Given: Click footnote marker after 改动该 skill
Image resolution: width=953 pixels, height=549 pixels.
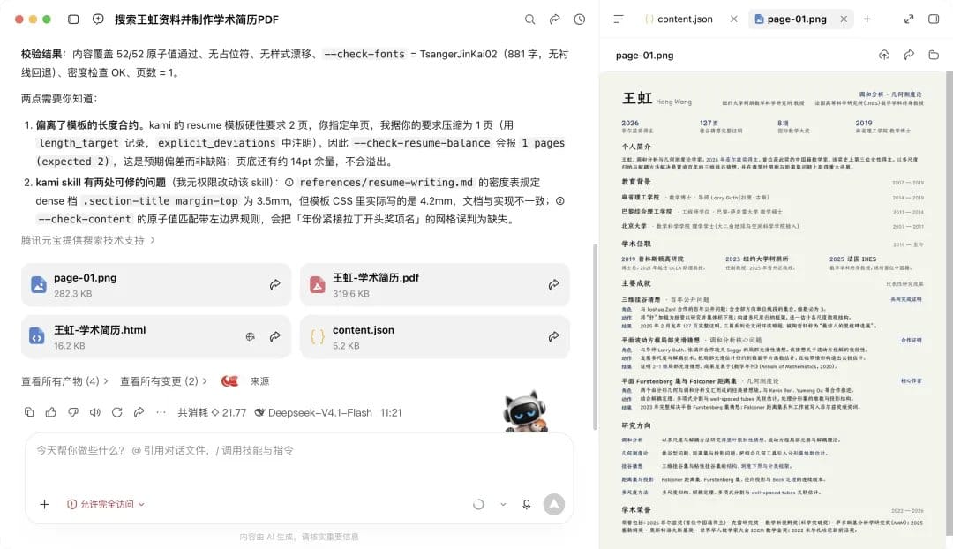Looking at the screenshot, I should (289, 183).
